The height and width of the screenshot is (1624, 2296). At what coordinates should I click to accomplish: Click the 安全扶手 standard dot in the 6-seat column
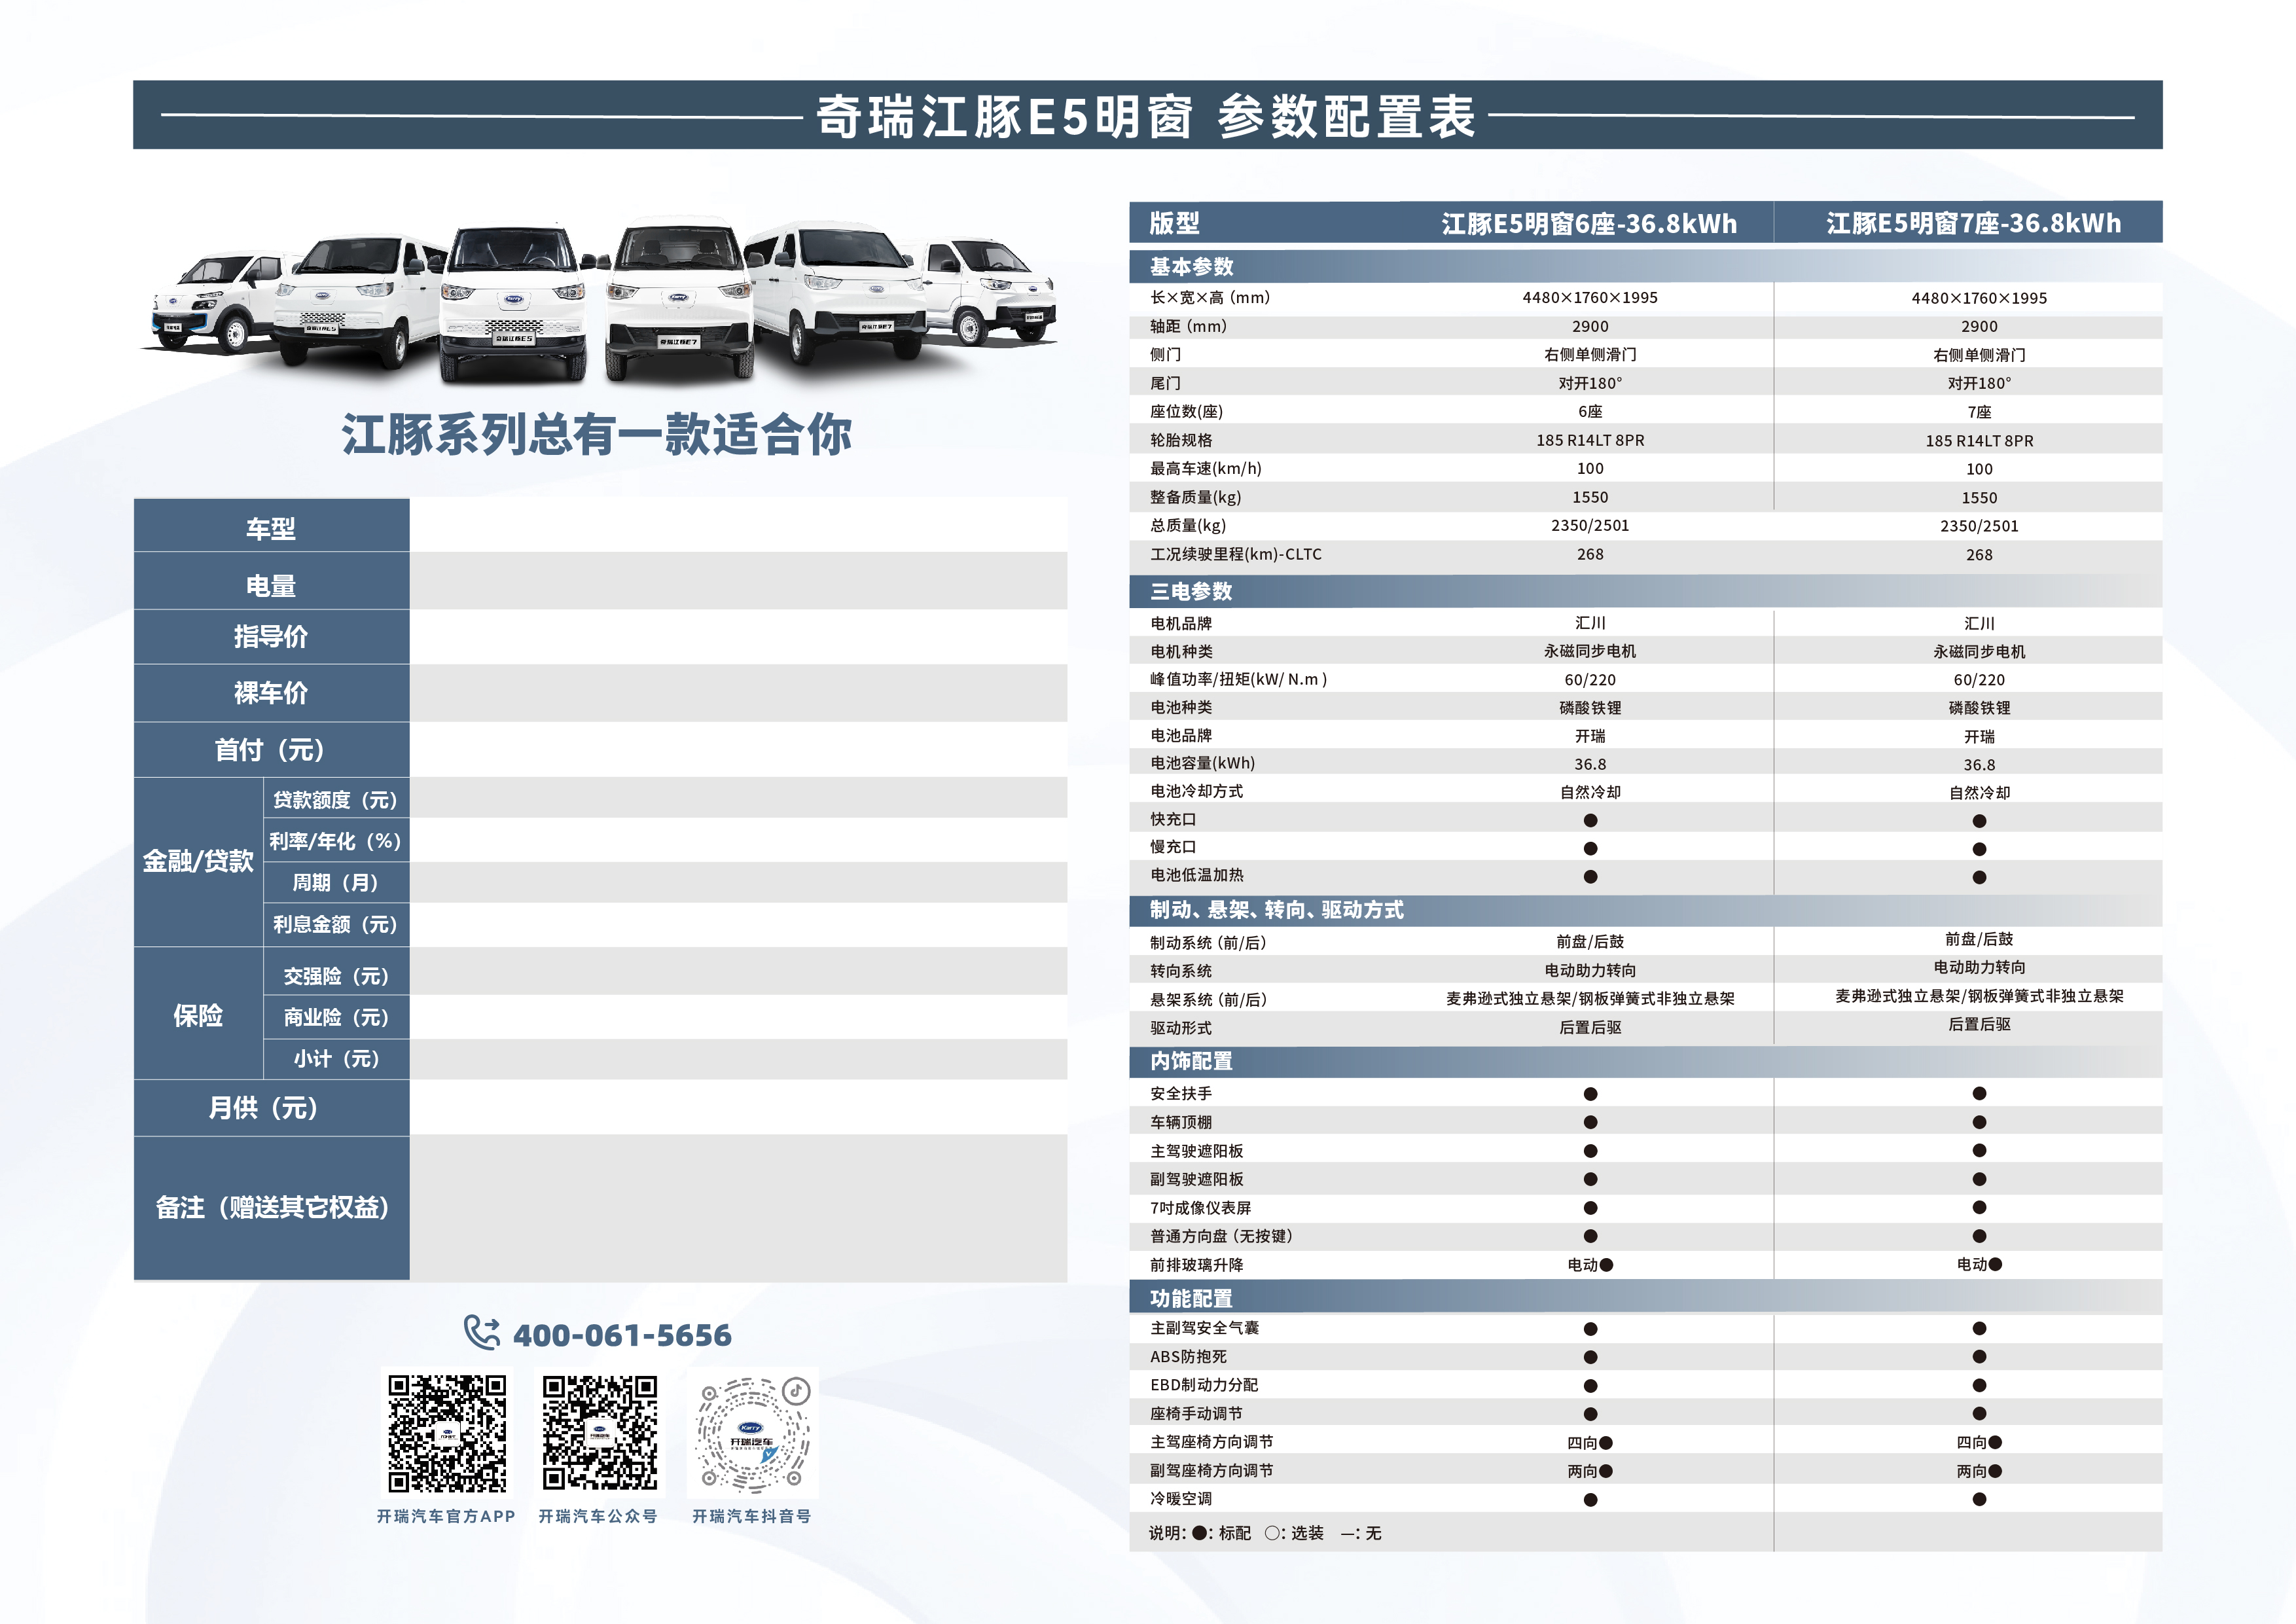coord(1590,1094)
